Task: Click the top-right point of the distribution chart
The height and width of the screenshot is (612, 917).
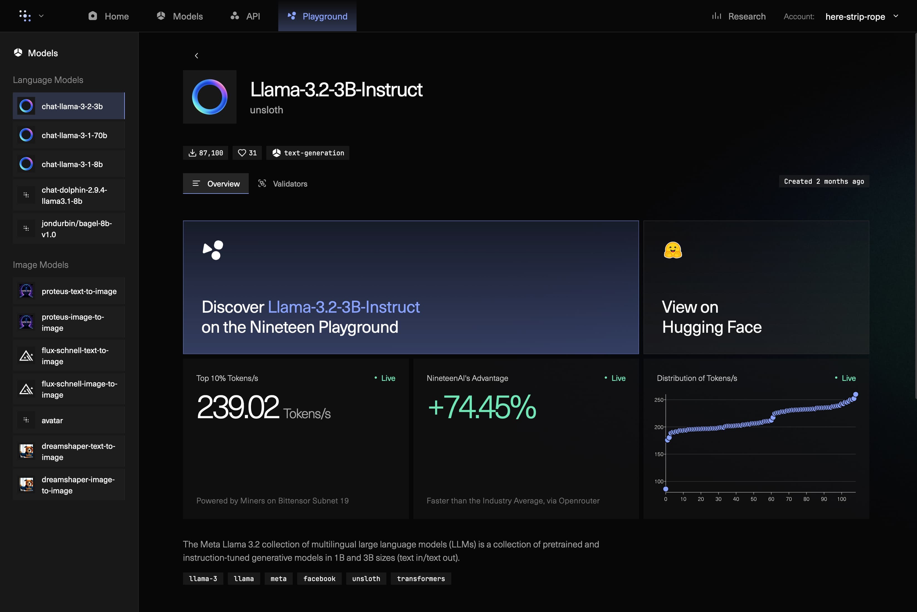Action: point(855,395)
